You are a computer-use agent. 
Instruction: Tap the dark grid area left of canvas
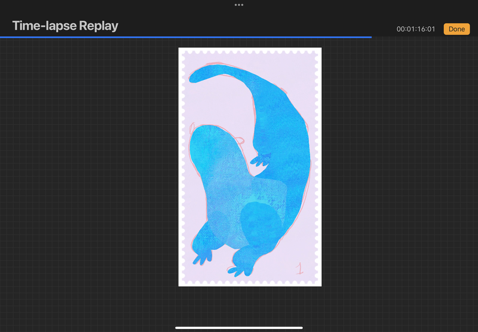click(x=90, y=179)
